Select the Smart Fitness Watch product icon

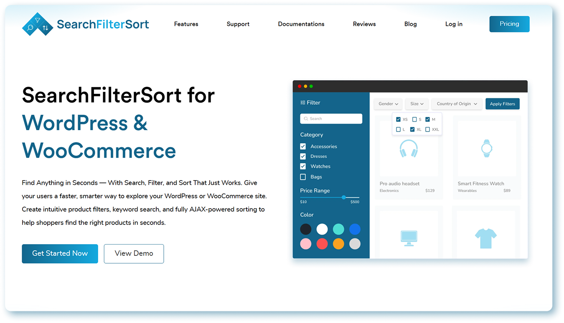point(486,148)
